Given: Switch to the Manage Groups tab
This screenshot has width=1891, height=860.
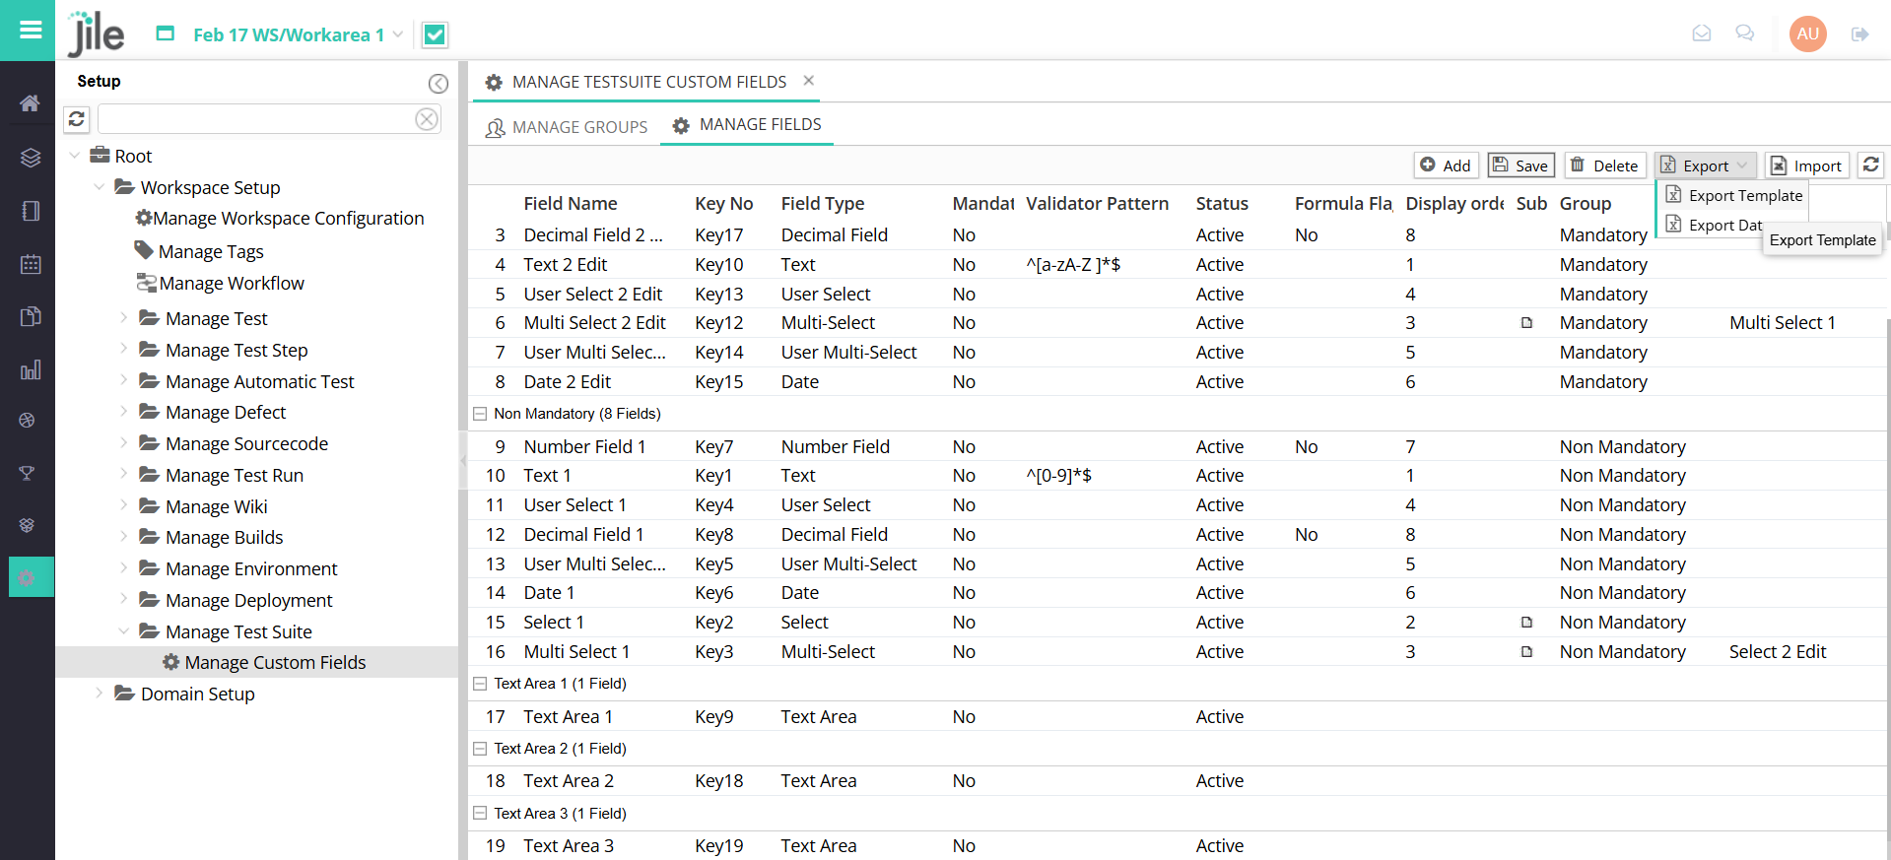Looking at the screenshot, I should pos(567,127).
